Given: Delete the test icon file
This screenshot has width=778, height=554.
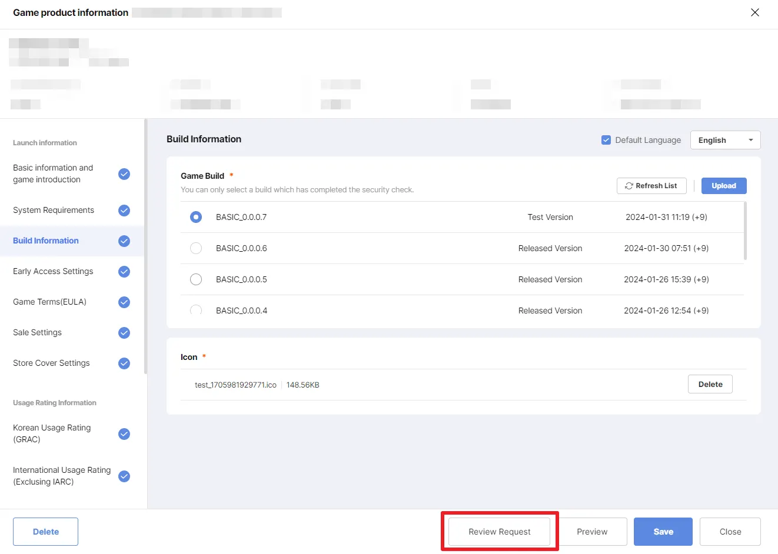Looking at the screenshot, I should pos(710,385).
